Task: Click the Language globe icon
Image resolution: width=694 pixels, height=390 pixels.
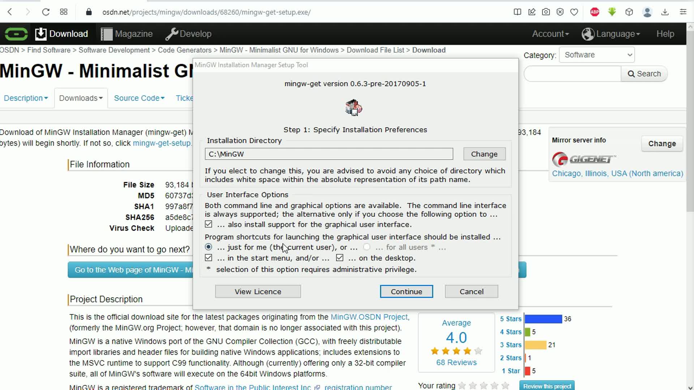Action: [588, 34]
